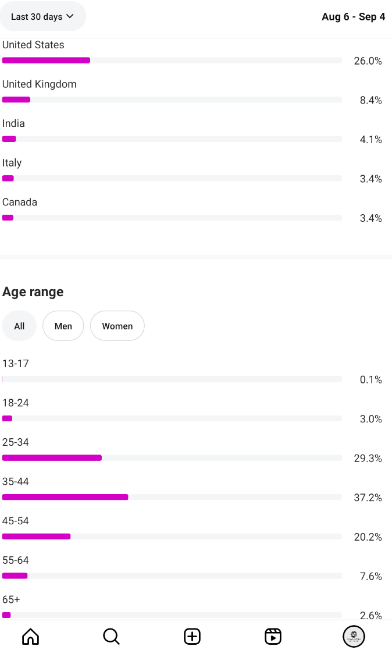Click the 37.2% value label
This screenshot has width=392, height=650.
point(368,498)
